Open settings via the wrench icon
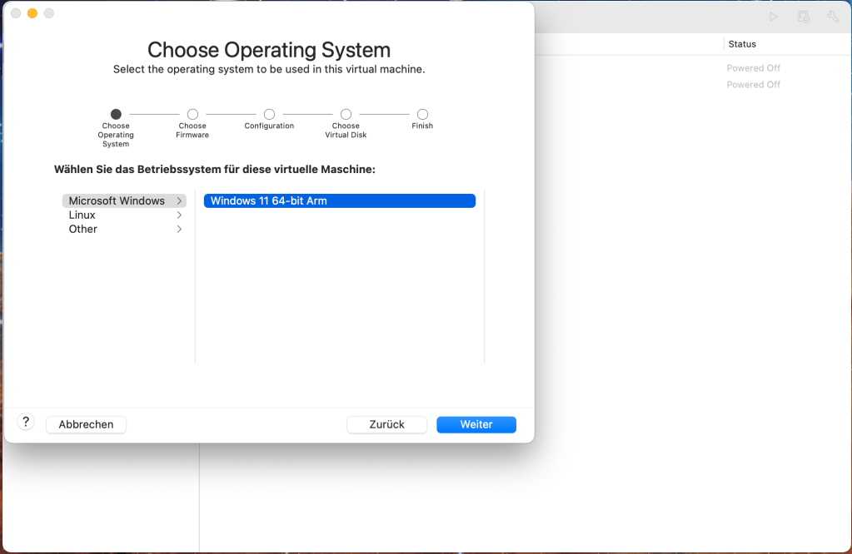 [832, 16]
